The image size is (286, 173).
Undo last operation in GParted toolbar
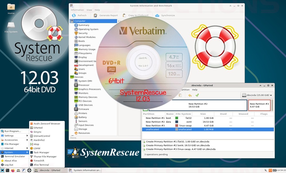190,95
